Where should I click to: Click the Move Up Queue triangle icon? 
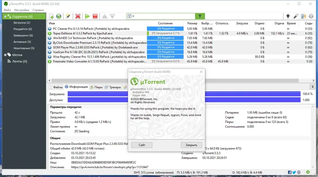[105, 16]
